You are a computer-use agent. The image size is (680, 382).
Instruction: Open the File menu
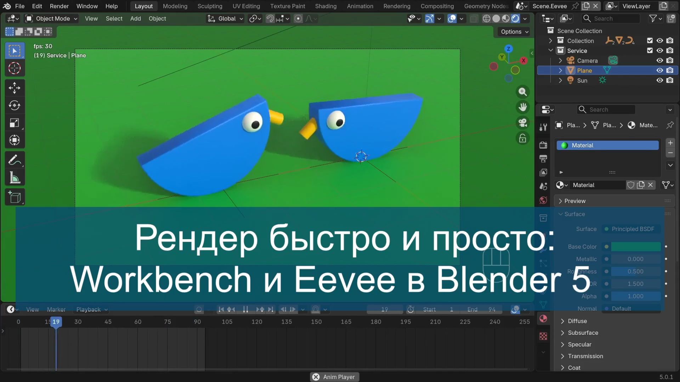(20, 6)
